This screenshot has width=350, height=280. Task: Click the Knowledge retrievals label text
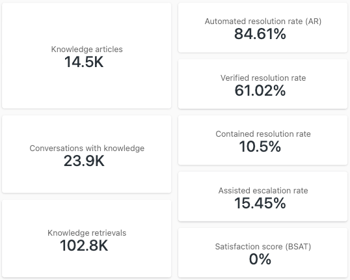point(87,233)
